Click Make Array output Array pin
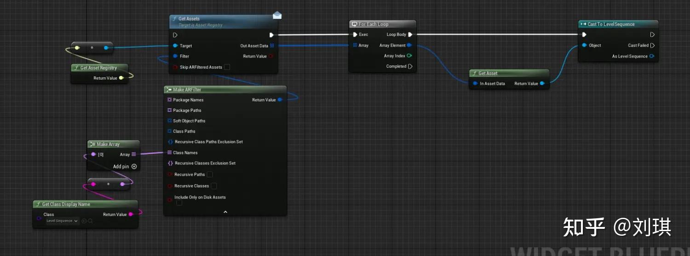The height and width of the screenshot is (256, 690). click(x=134, y=155)
